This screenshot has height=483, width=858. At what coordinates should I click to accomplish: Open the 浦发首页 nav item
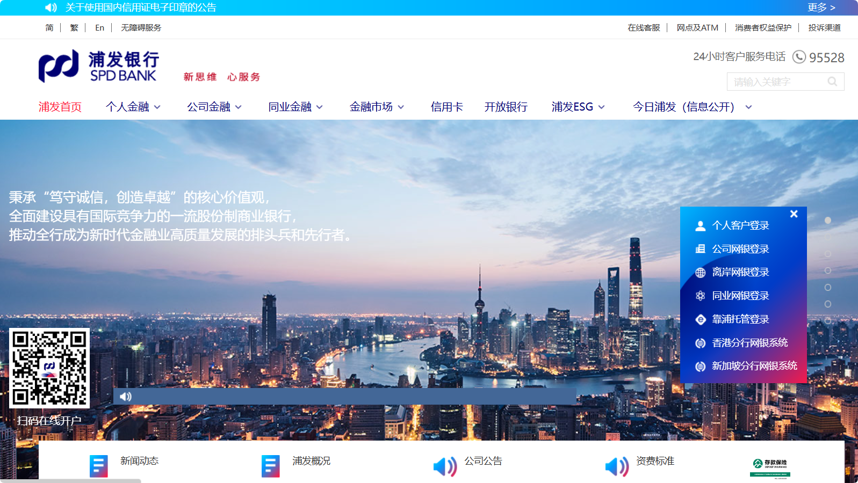pyautogui.click(x=60, y=107)
